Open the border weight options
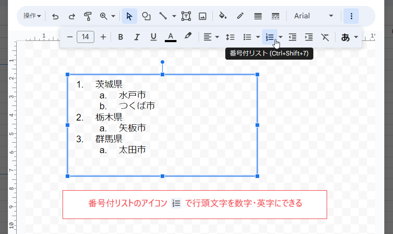 (258, 16)
